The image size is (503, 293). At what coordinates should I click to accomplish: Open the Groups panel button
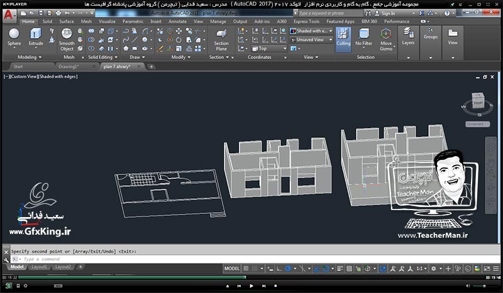click(431, 33)
